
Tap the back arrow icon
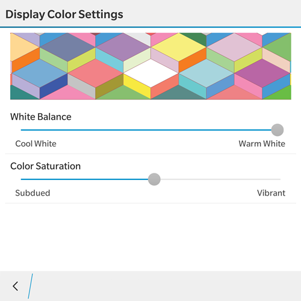pyautogui.click(x=16, y=286)
